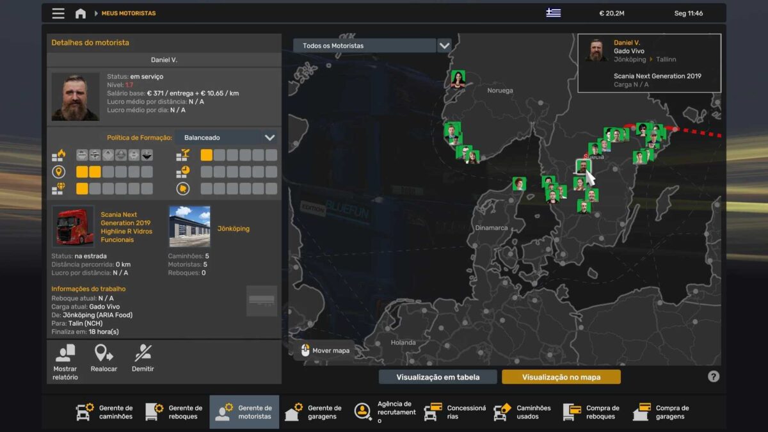This screenshot has height=432, width=768.
Task: Open the Balanceado training policy combo box
Action: click(220, 138)
